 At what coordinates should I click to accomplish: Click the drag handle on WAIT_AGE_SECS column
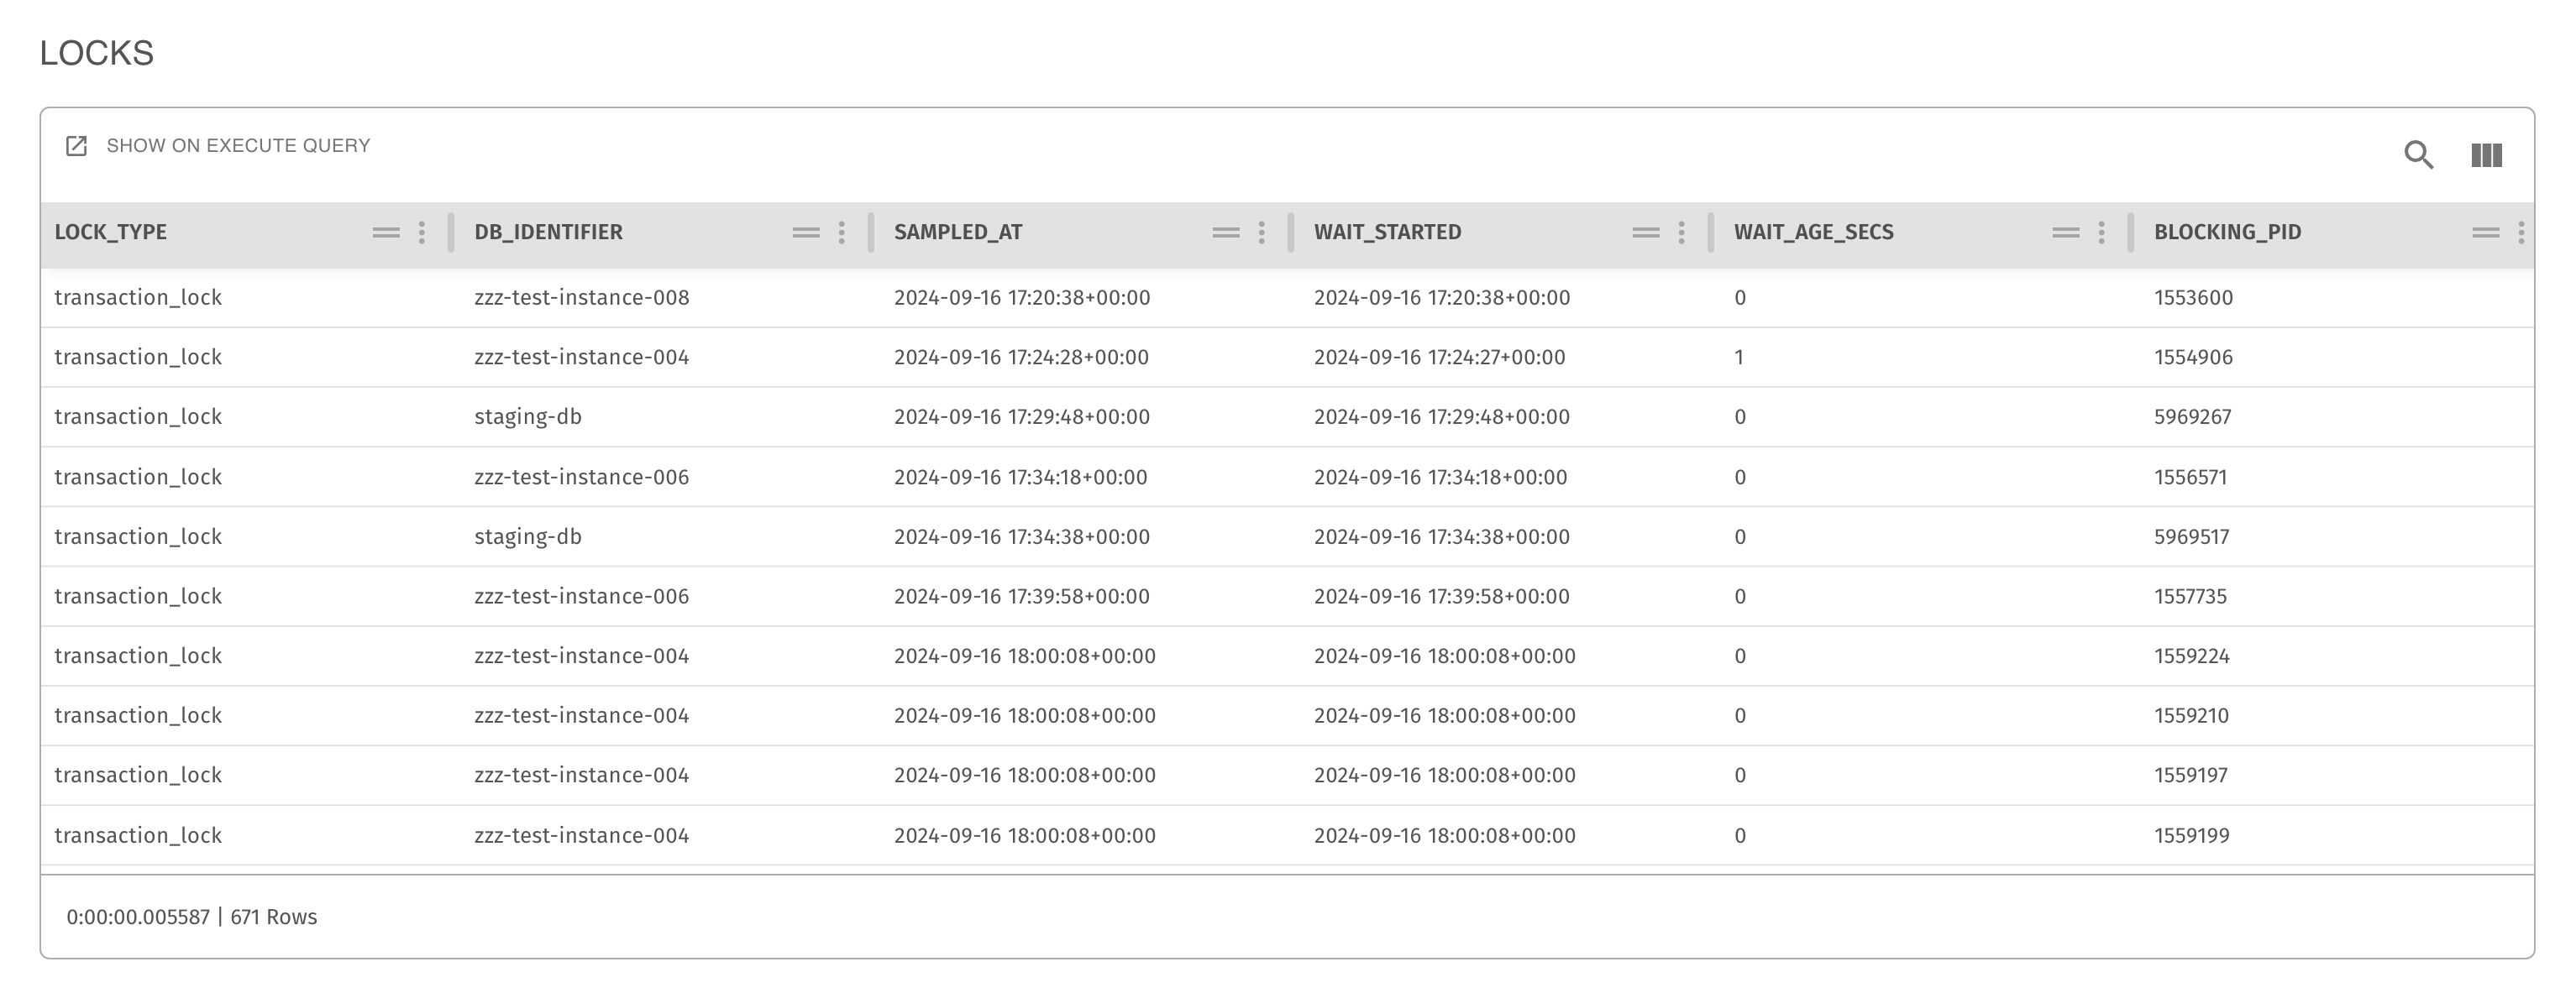coord(2066,233)
